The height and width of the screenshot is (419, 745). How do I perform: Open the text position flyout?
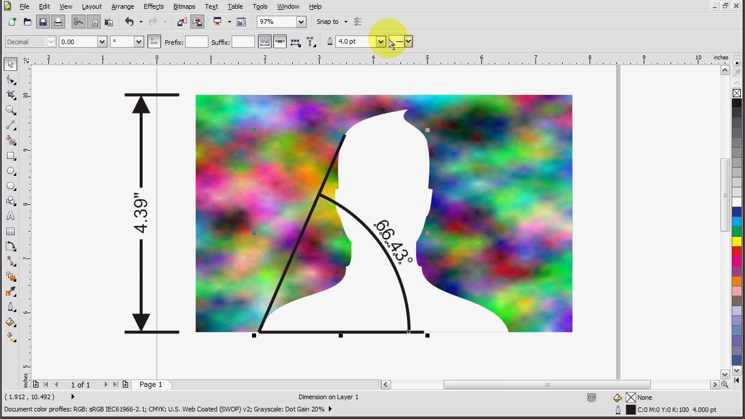(x=295, y=41)
